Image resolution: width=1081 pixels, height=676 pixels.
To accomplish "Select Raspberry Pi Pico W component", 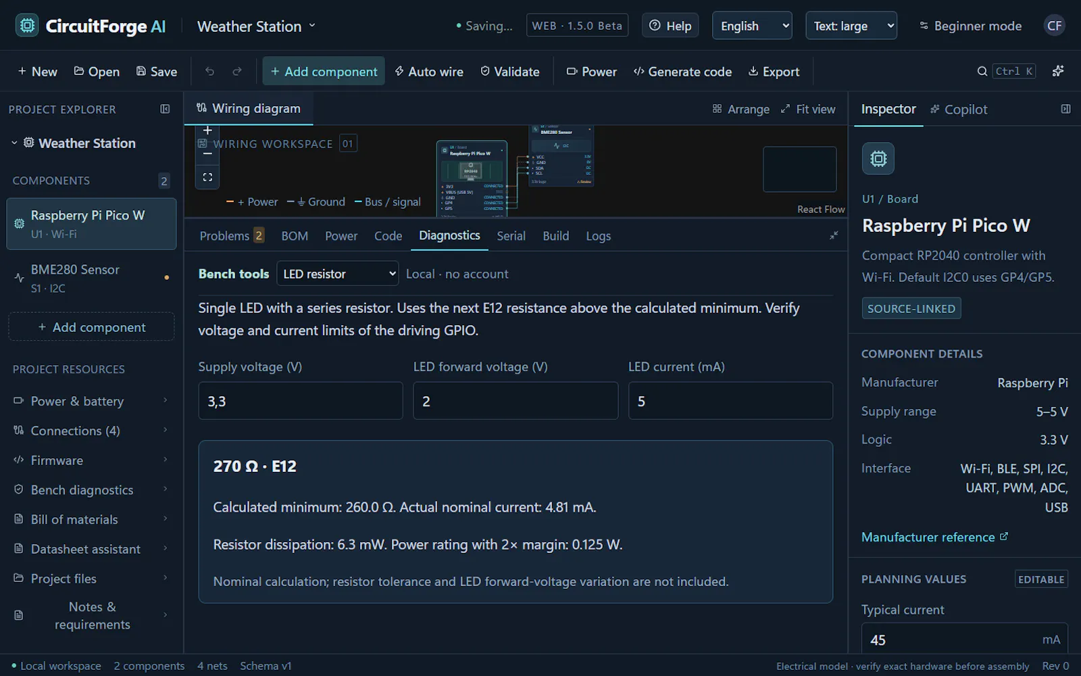I will pyautogui.click(x=91, y=224).
